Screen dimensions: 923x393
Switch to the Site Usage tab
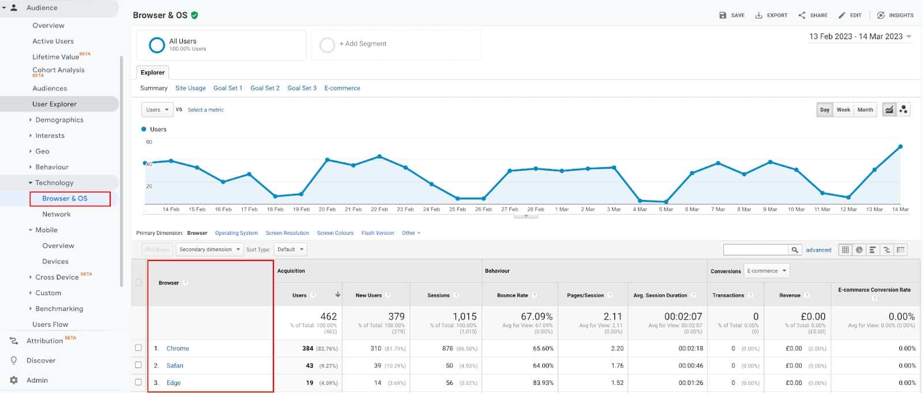[x=190, y=88]
